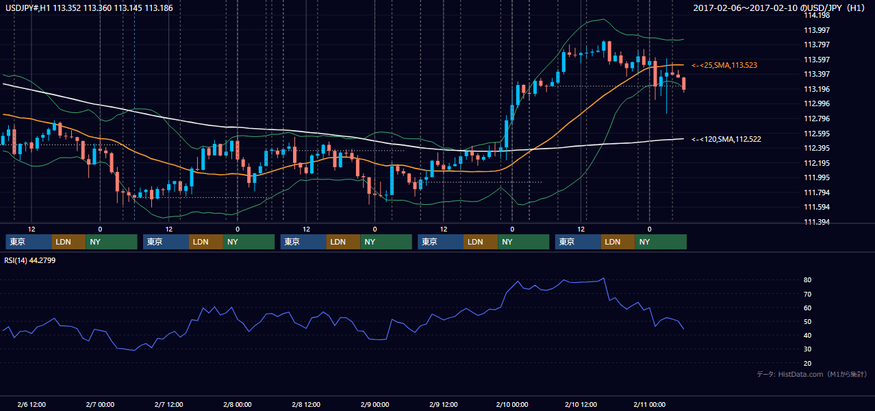Click the 113.797 price axis label

[x=817, y=45]
